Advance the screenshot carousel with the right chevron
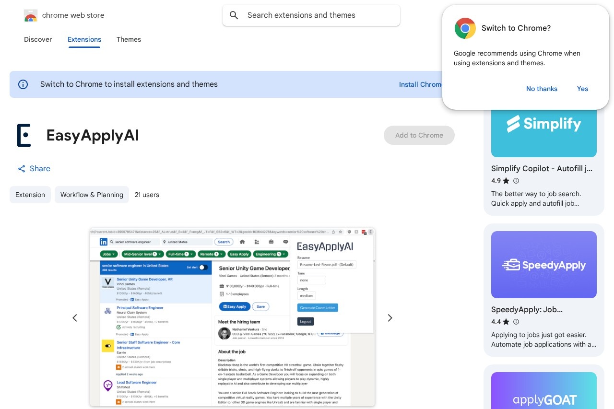The width and height of the screenshot is (614, 409). point(390,318)
